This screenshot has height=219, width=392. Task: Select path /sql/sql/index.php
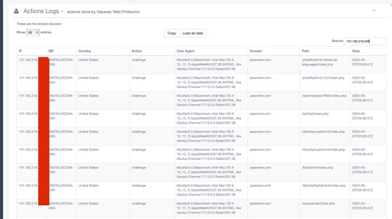pyautogui.click(x=315, y=114)
